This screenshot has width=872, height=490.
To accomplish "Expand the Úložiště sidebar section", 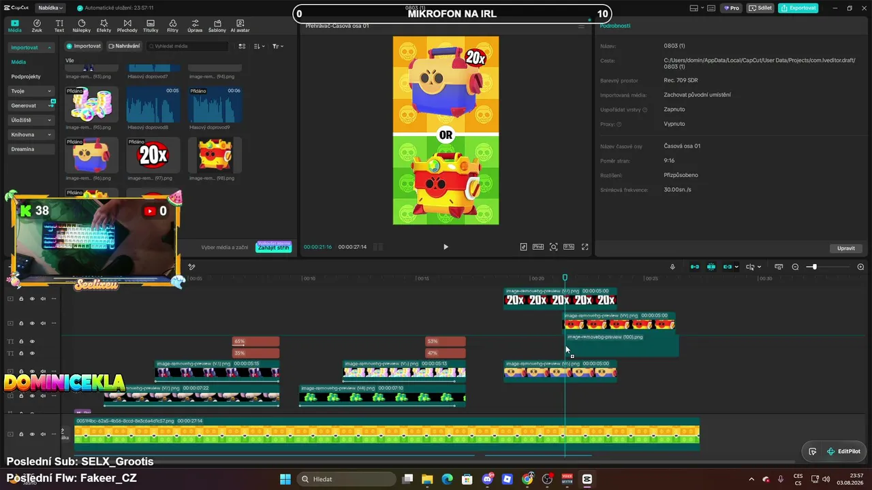I will pyautogui.click(x=31, y=120).
